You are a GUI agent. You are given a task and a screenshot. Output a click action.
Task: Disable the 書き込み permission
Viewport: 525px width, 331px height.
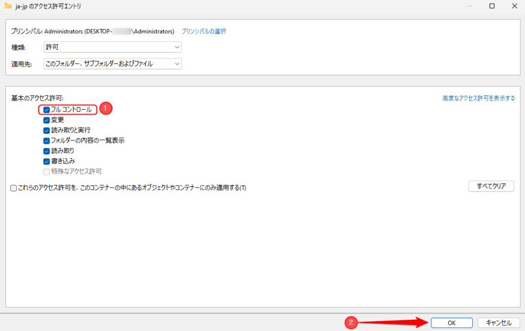45,161
